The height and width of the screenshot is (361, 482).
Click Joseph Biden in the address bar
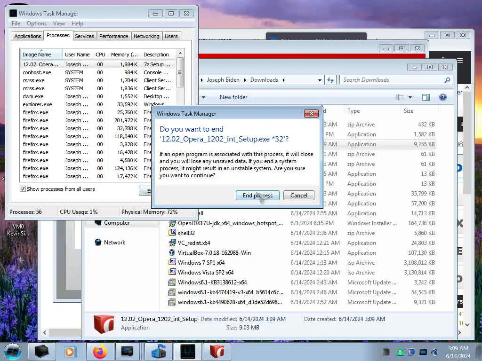pos(223,80)
